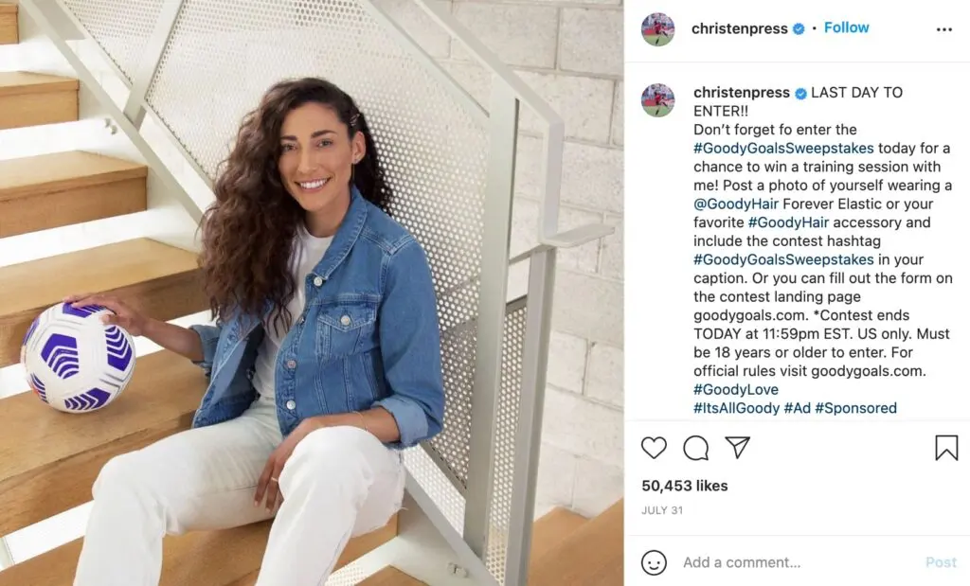Image resolution: width=970 pixels, height=586 pixels.
Task: Open the #Sponsored hashtag
Action: (855, 408)
